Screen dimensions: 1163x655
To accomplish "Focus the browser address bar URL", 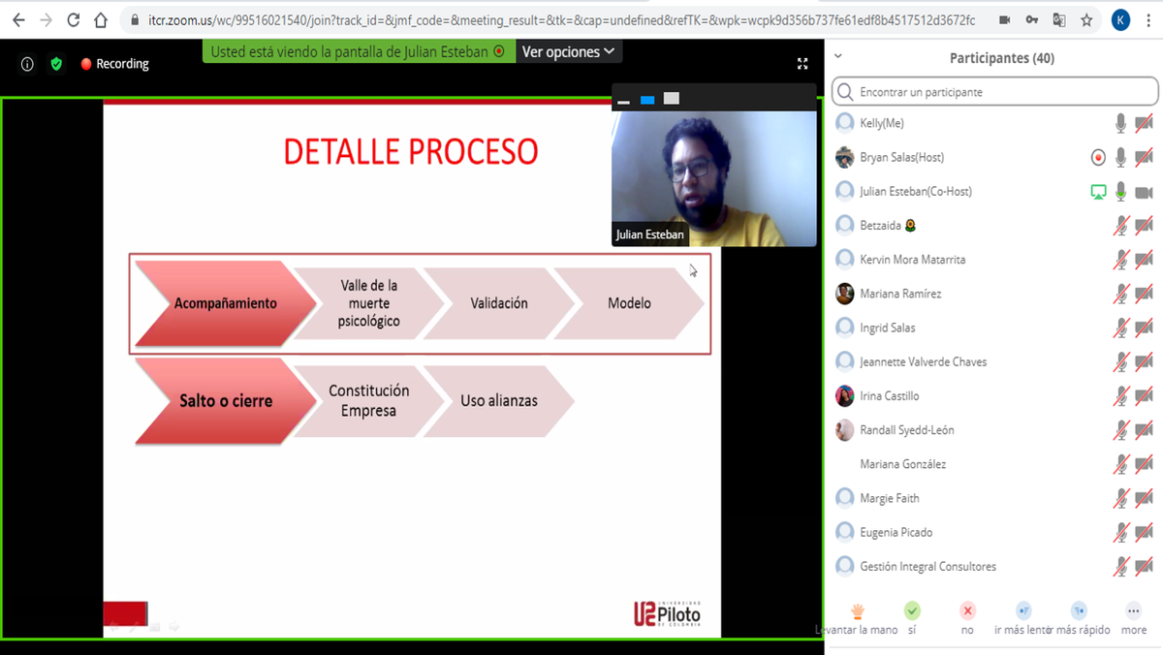I will (x=562, y=19).
